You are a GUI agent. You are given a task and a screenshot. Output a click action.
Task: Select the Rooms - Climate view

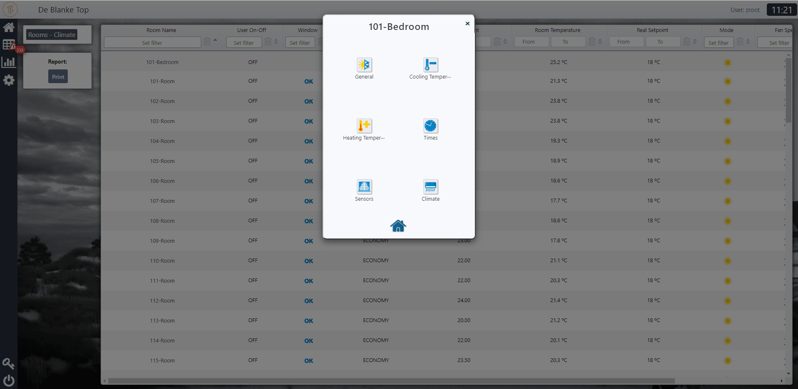(52, 34)
